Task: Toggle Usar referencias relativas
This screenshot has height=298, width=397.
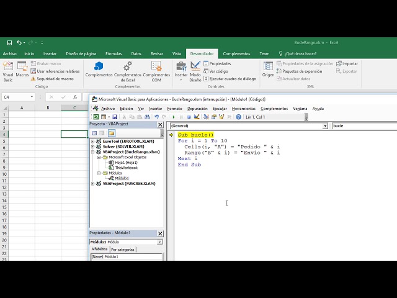Action: (x=55, y=71)
